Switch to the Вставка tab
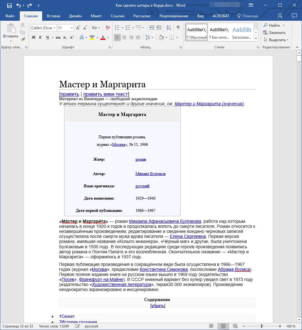 click(x=53, y=16)
